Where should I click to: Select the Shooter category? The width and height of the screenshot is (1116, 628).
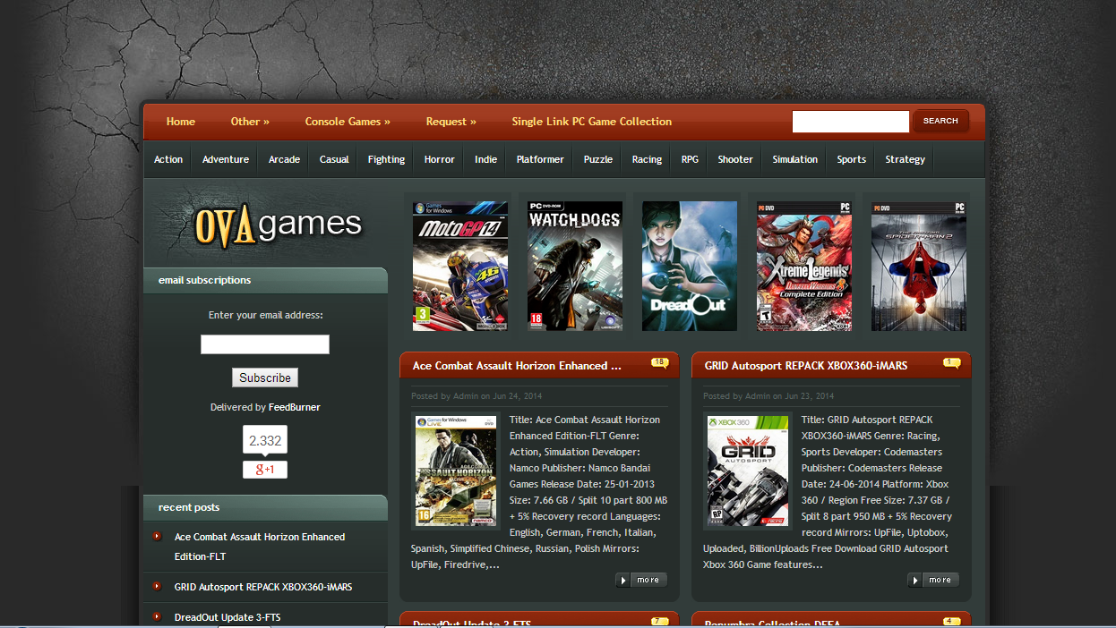[x=735, y=159]
